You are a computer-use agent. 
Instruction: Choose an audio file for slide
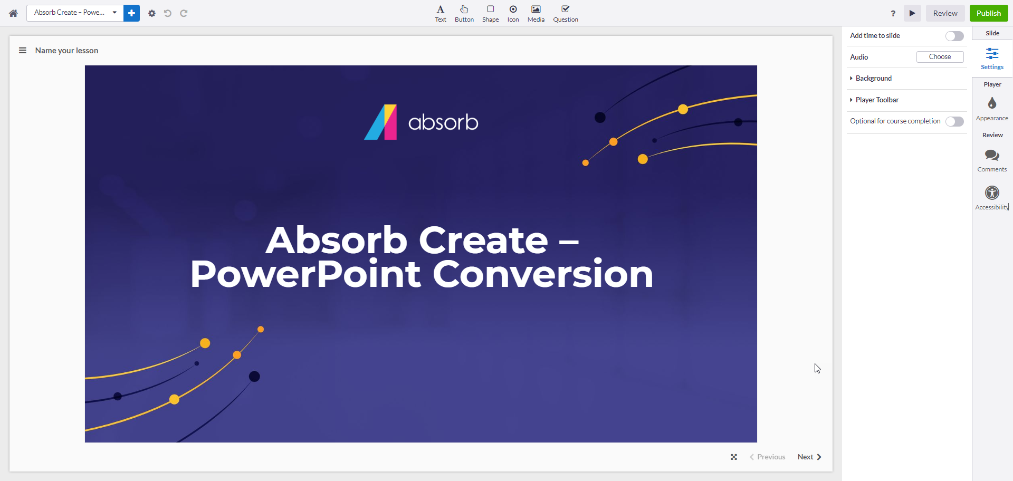[940, 57]
